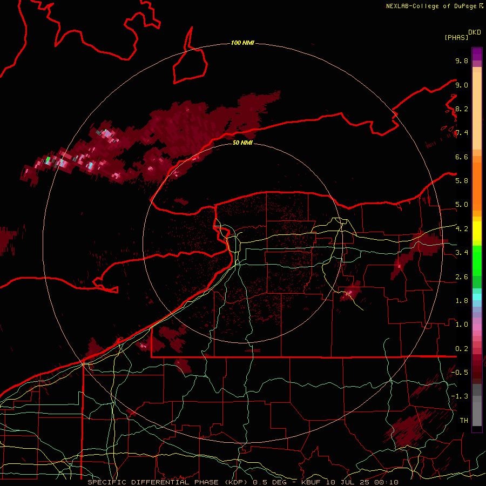Click the -0.5 scale value
The height and width of the screenshot is (486, 486).
click(460, 373)
